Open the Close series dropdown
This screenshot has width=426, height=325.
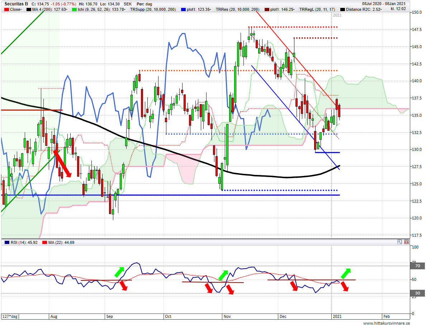tap(21, 10)
